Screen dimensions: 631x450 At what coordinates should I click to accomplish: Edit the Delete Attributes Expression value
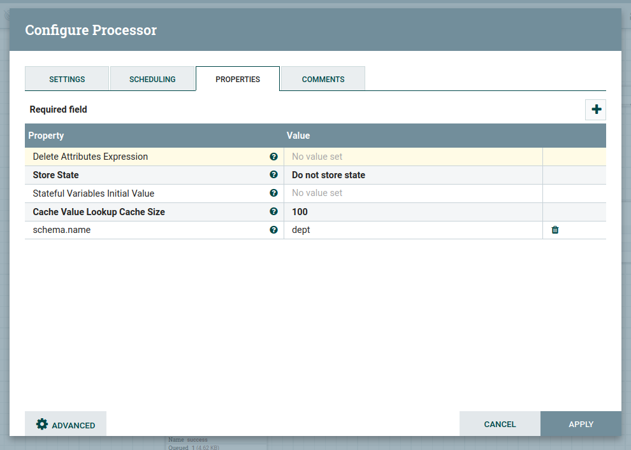click(412, 157)
